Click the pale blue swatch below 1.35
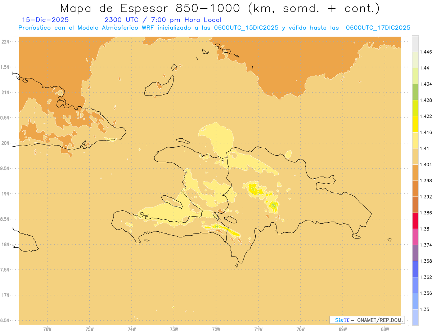432x334 pixels. 415,317
